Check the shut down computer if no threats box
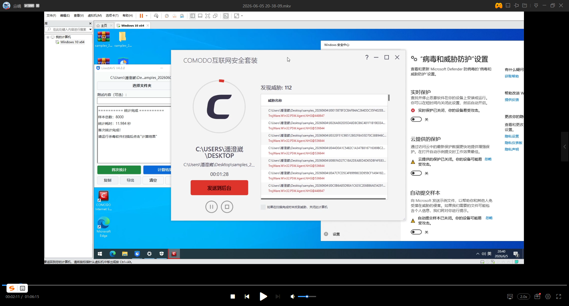Image resolution: width=569 pixels, height=306 pixels. coord(263,207)
